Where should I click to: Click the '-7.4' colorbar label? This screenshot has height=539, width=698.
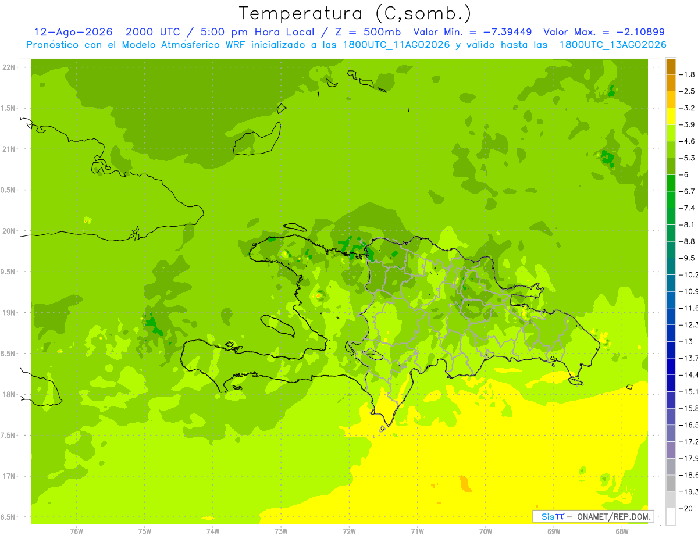point(688,208)
